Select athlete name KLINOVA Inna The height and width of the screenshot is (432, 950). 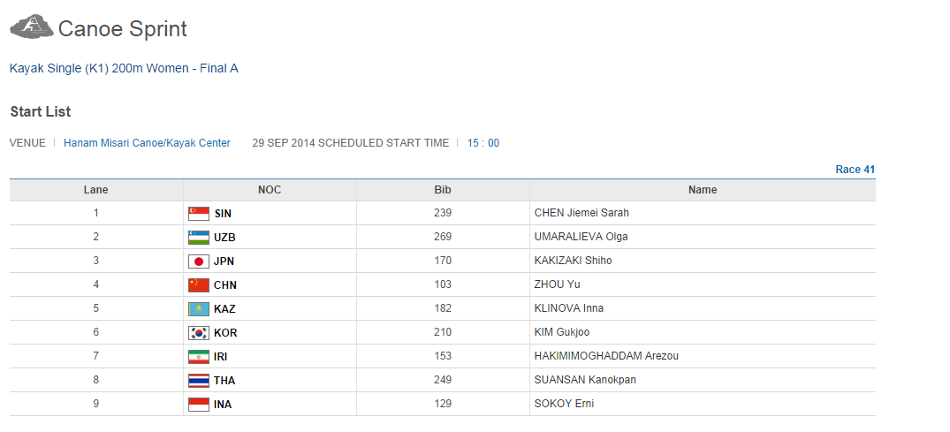click(x=569, y=308)
